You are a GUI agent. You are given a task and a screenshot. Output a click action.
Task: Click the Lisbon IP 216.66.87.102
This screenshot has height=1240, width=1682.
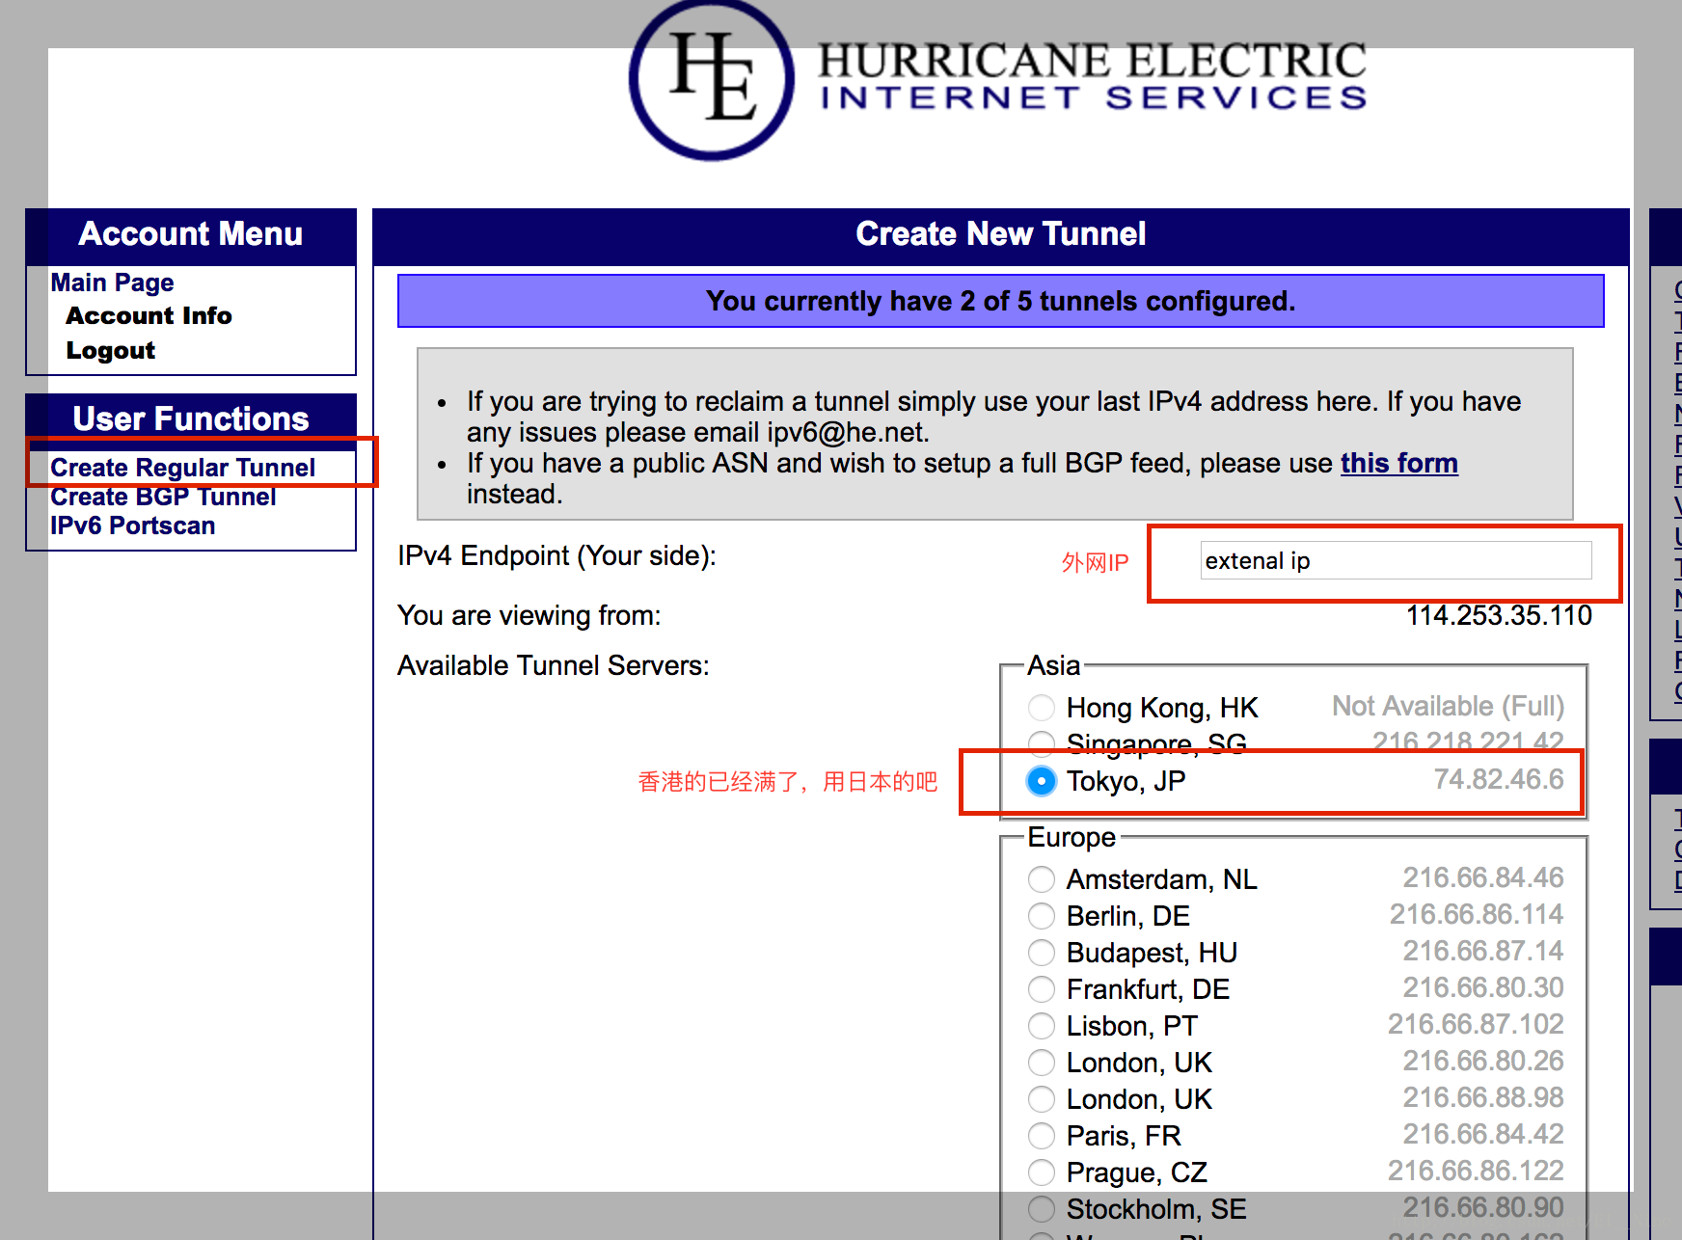point(1476,1024)
